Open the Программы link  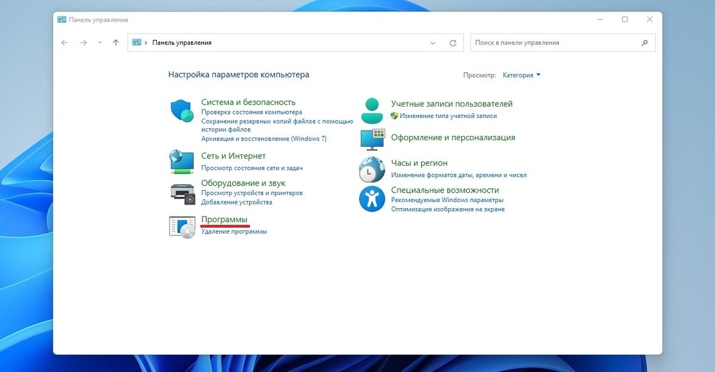coord(224,220)
